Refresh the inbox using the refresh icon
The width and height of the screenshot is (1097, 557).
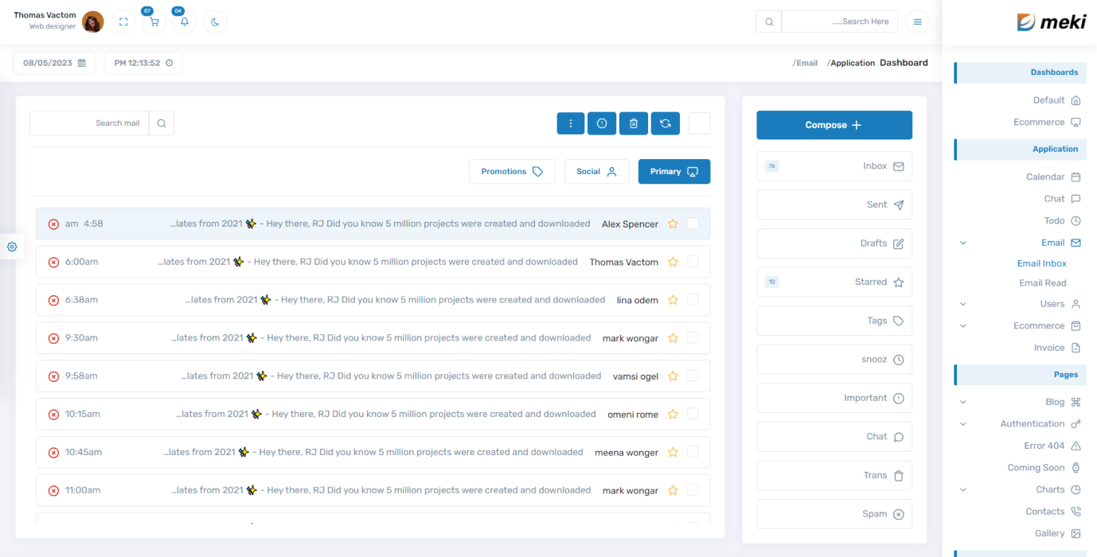pos(665,123)
